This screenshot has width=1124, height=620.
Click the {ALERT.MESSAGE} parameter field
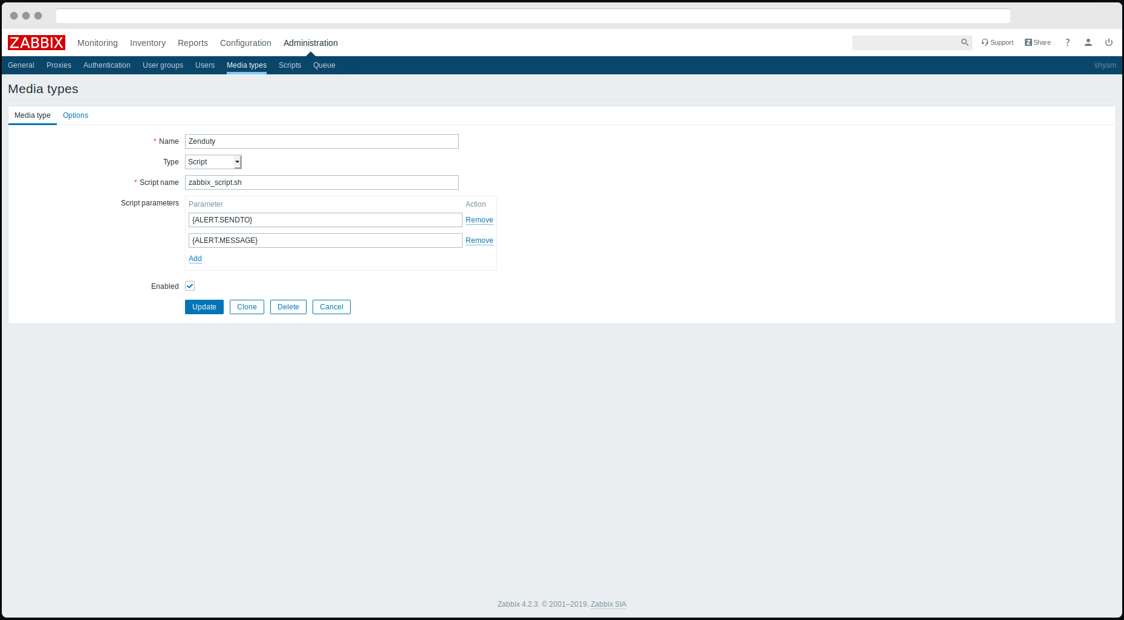click(325, 241)
